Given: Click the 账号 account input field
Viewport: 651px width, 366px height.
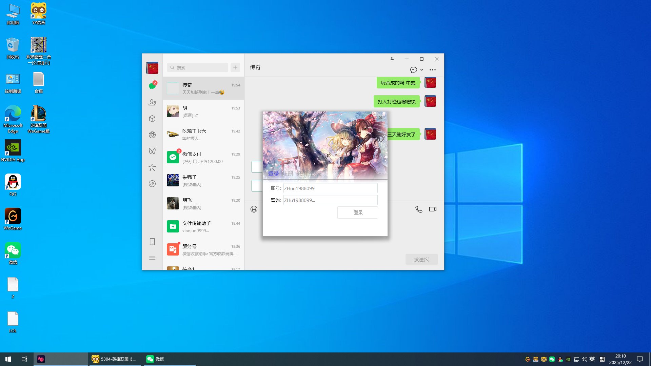Looking at the screenshot, I should coord(330,188).
